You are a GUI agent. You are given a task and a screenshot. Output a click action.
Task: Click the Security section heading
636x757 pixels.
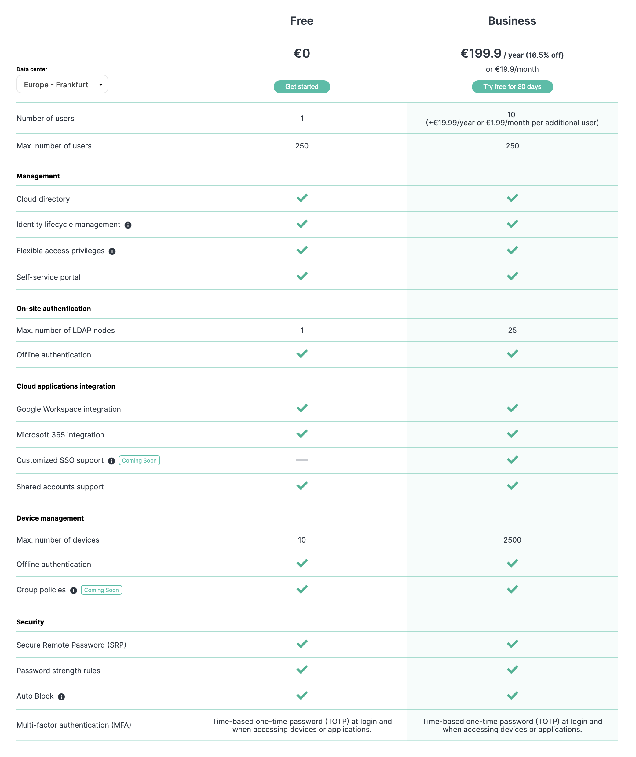pos(30,622)
